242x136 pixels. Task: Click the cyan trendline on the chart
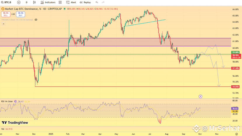click(x=146, y=23)
